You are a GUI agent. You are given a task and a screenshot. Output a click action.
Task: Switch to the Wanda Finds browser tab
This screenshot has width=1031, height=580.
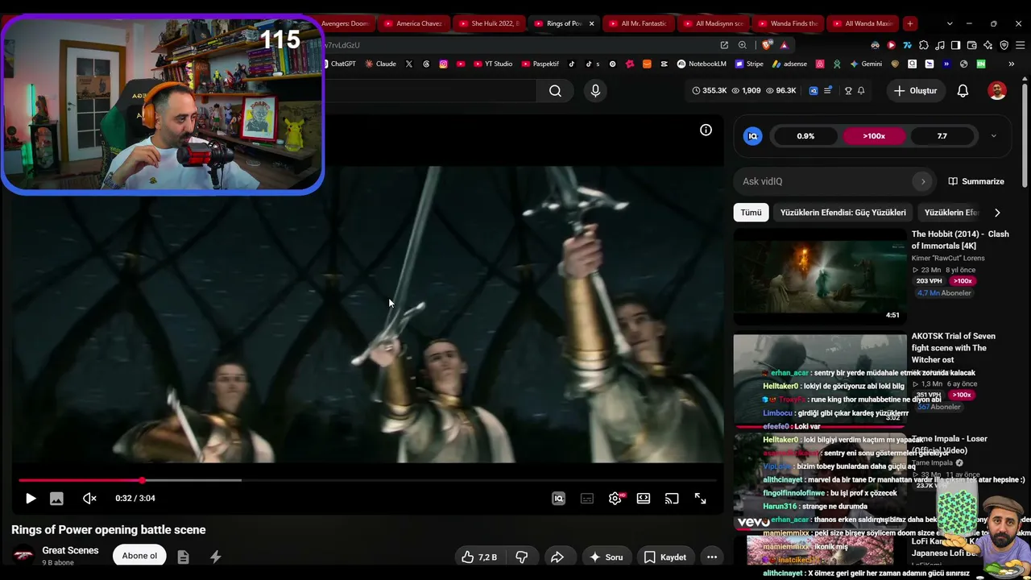coord(788,23)
